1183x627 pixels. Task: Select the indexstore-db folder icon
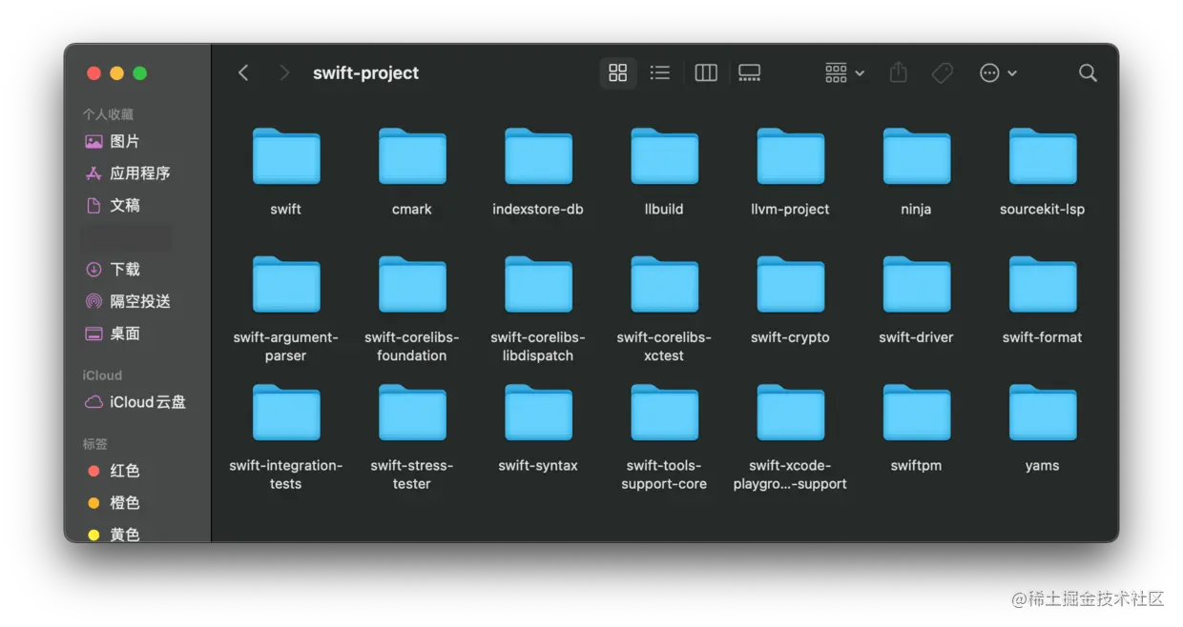(x=538, y=156)
